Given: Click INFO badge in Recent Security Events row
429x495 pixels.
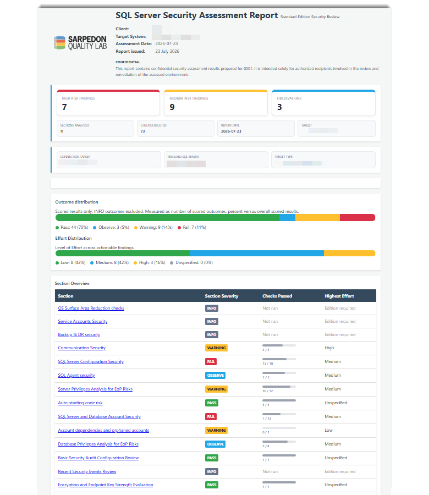Looking at the screenshot, I should pyautogui.click(x=212, y=472).
